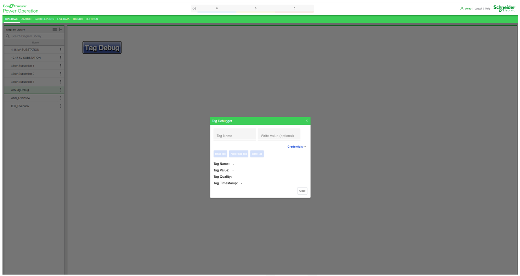Select the Ansi_Overview diagram
Screen dimensions: 520x276
(x=21, y=98)
